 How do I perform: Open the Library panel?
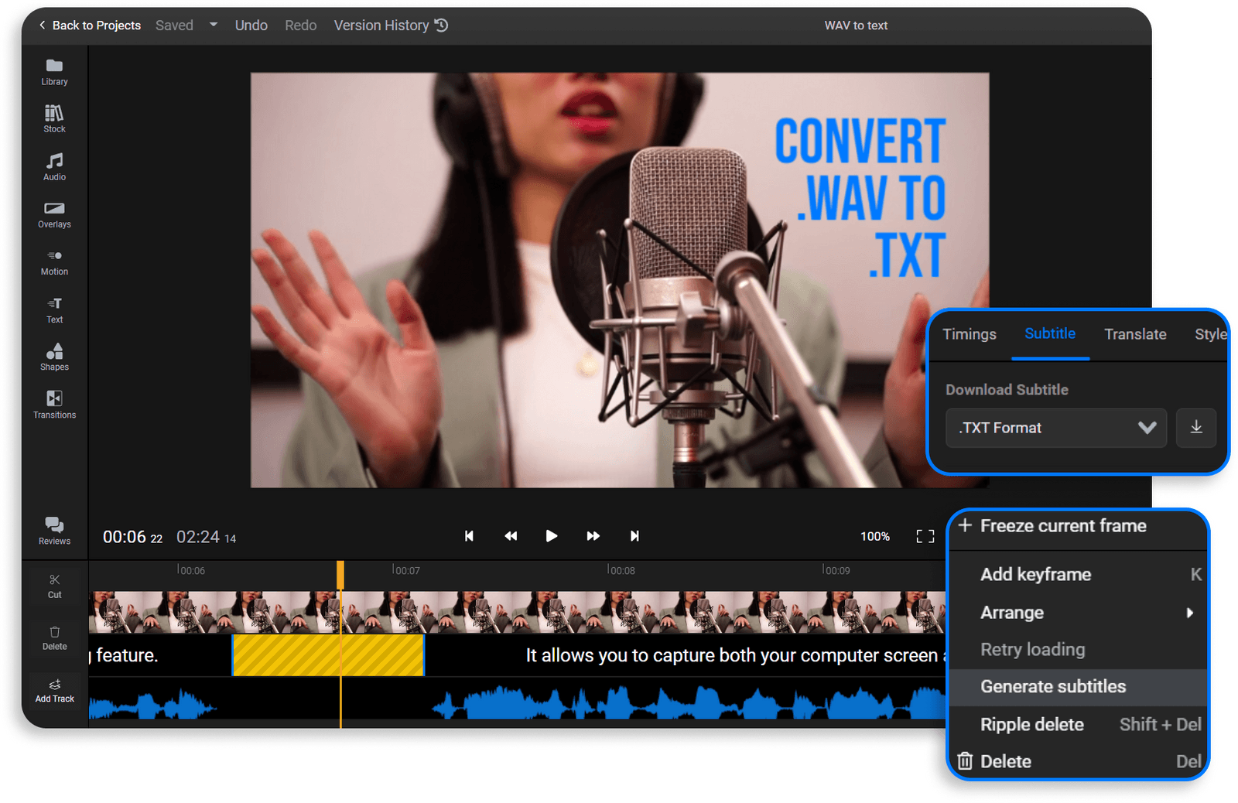(53, 71)
